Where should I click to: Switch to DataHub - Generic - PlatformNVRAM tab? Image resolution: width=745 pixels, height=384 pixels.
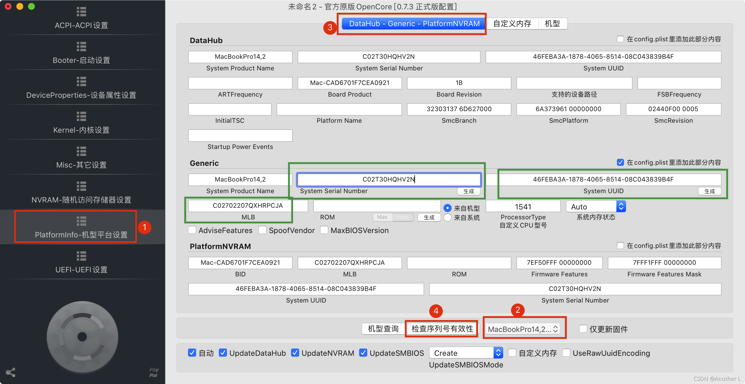point(414,24)
